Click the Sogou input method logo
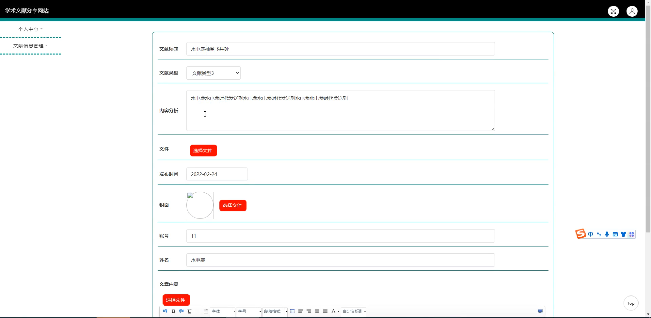The width and height of the screenshot is (651, 318). point(581,234)
